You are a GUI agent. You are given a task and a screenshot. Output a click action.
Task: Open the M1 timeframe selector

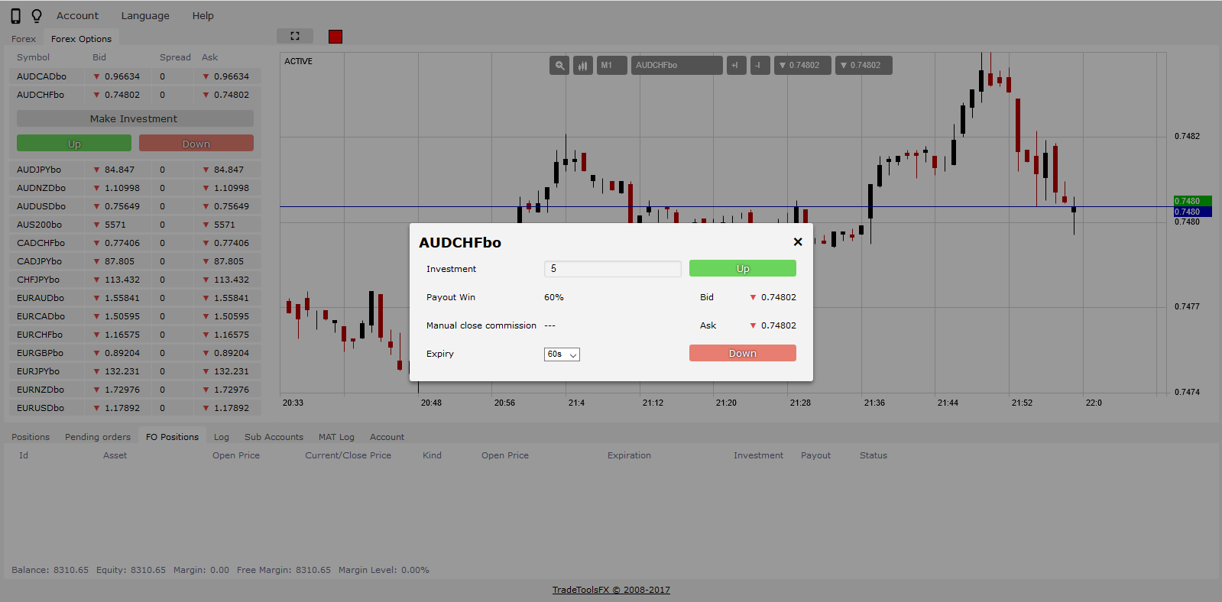(611, 66)
